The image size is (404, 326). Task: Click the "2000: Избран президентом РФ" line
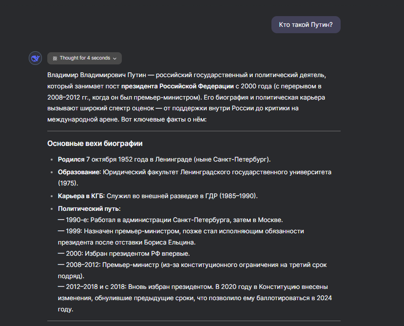pos(124,253)
